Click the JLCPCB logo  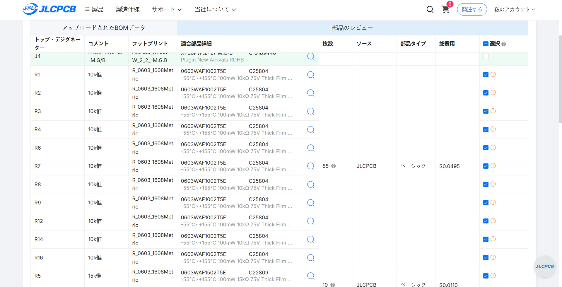[49, 9]
